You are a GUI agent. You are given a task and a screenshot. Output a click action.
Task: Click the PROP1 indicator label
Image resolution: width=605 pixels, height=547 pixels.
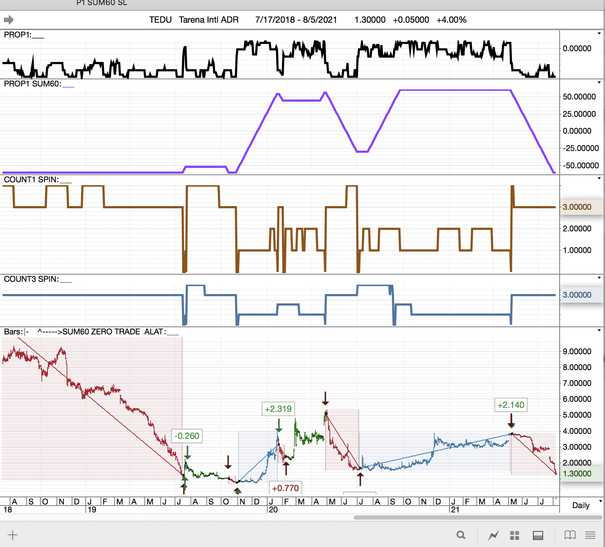17,35
